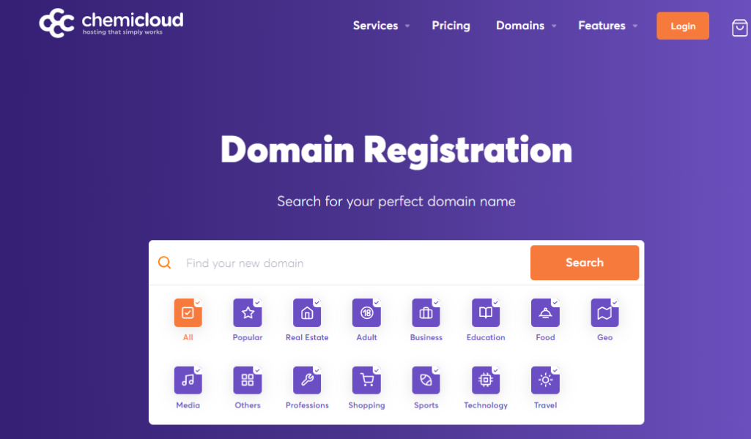The height and width of the screenshot is (439, 751).
Task: Expand the Services dropdown menu
Action: (381, 26)
